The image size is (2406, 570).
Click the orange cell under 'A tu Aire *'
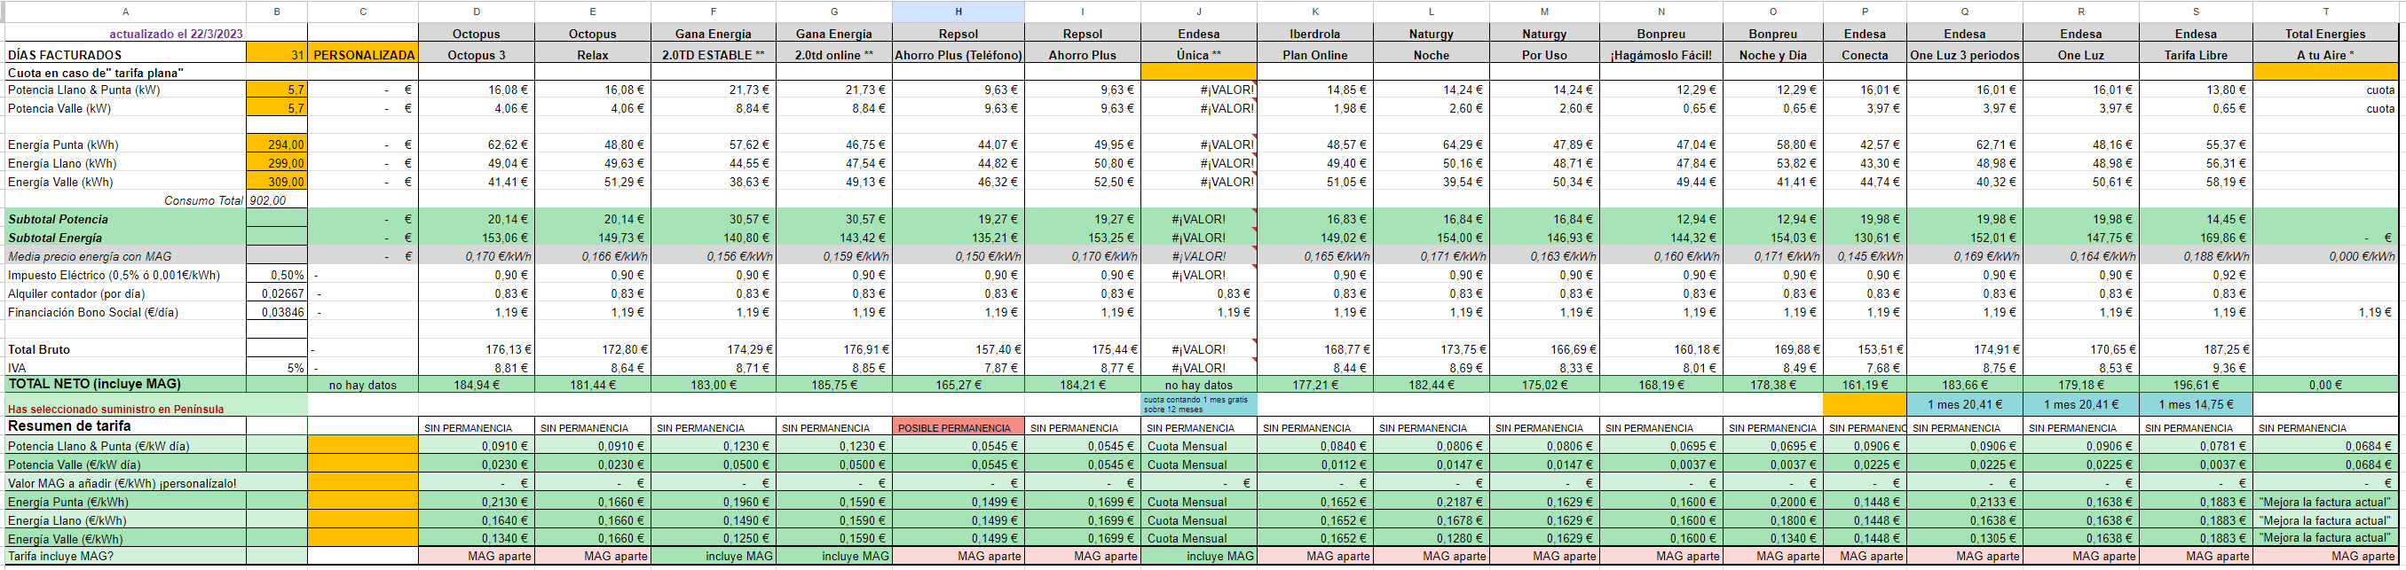point(2325,72)
